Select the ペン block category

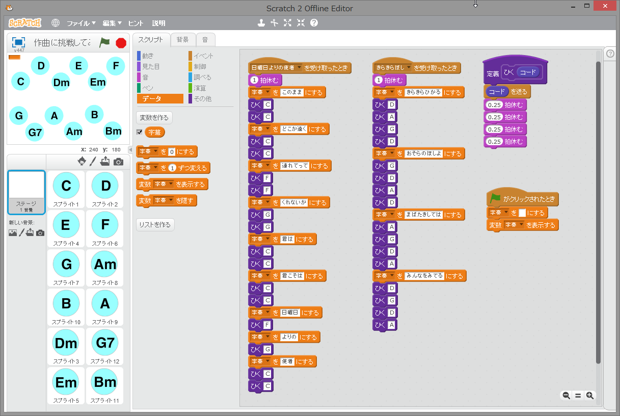pyautogui.click(x=159, y=88)
